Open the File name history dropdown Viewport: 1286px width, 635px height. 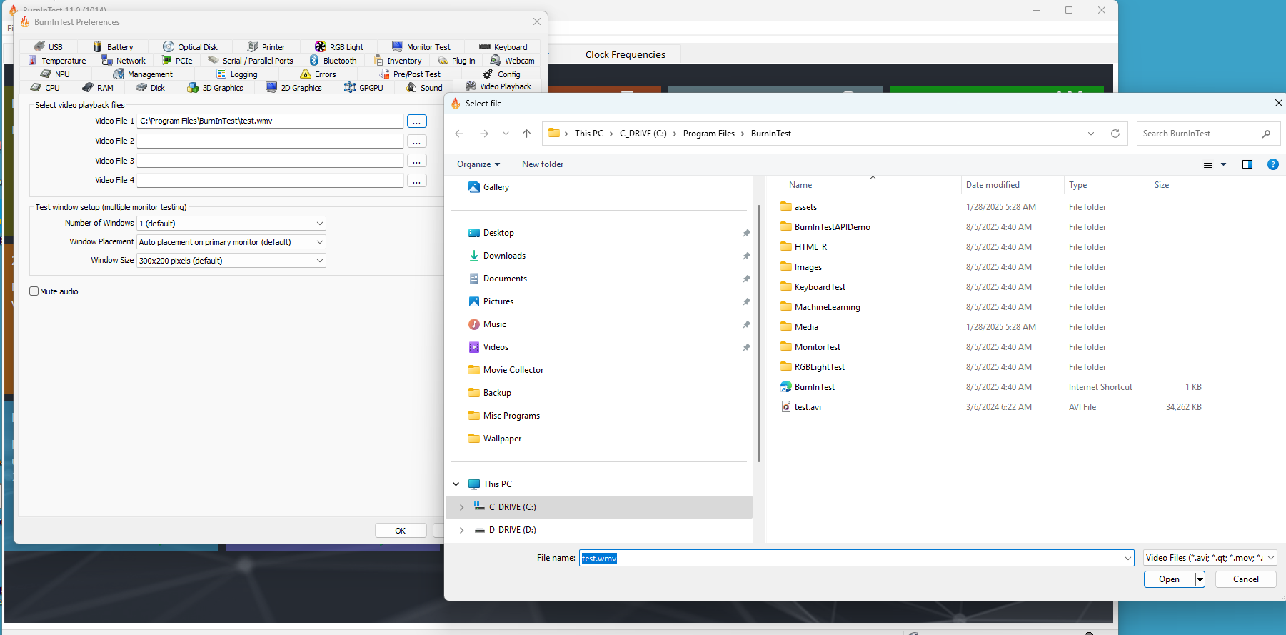pyautogui.click(x=1128, y=558)
